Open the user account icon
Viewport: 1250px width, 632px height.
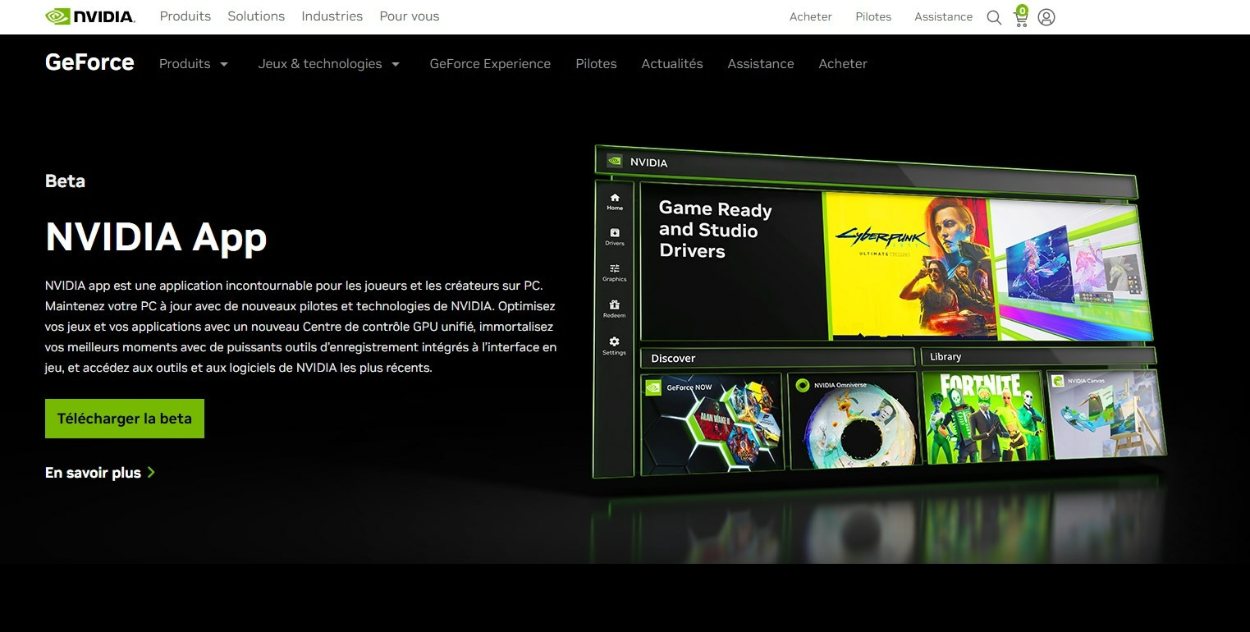[x=1046, y=17]
